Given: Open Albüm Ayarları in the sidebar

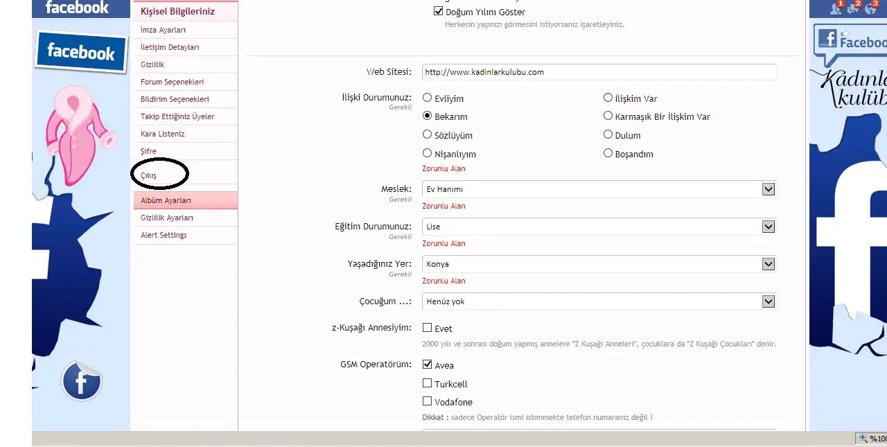Looking at the screenshot, I should point(166,200).
